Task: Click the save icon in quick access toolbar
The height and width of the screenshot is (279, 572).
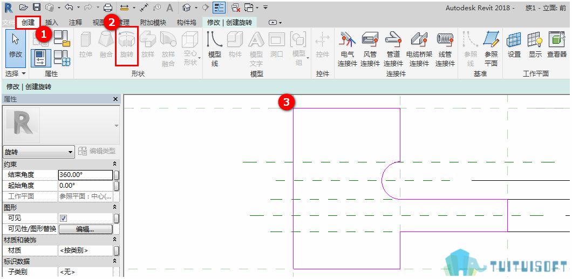Action: (x=37, y=7)
